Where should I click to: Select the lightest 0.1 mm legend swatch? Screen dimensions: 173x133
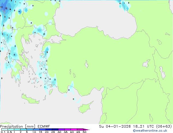pos(4,129)
